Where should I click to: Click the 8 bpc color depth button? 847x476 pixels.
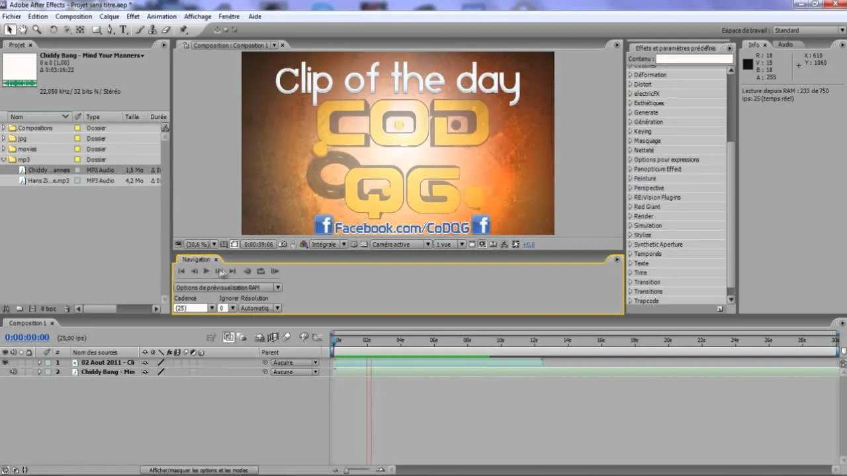pos(48,309)
